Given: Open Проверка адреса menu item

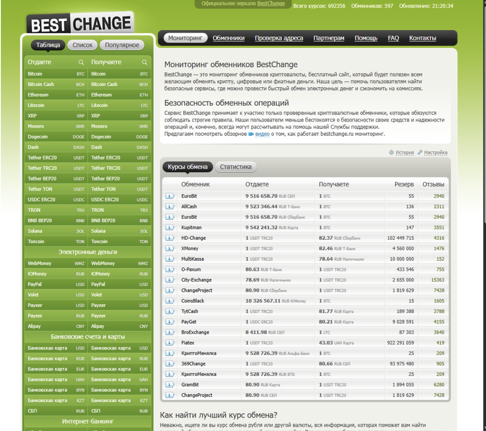Looking at the screenshot, I should point(279,38).
